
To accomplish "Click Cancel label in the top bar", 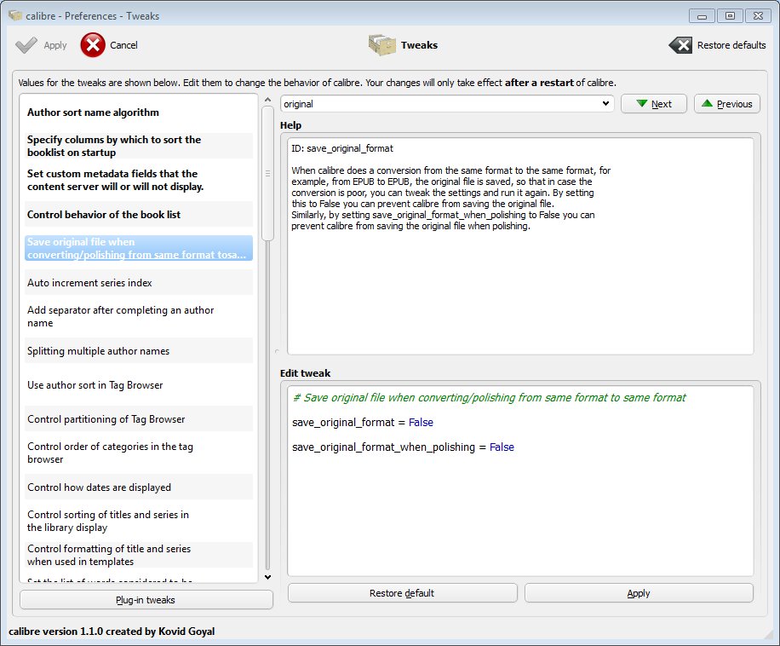I will 123,45.
